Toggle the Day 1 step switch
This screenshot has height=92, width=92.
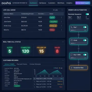tap(85, 27)
